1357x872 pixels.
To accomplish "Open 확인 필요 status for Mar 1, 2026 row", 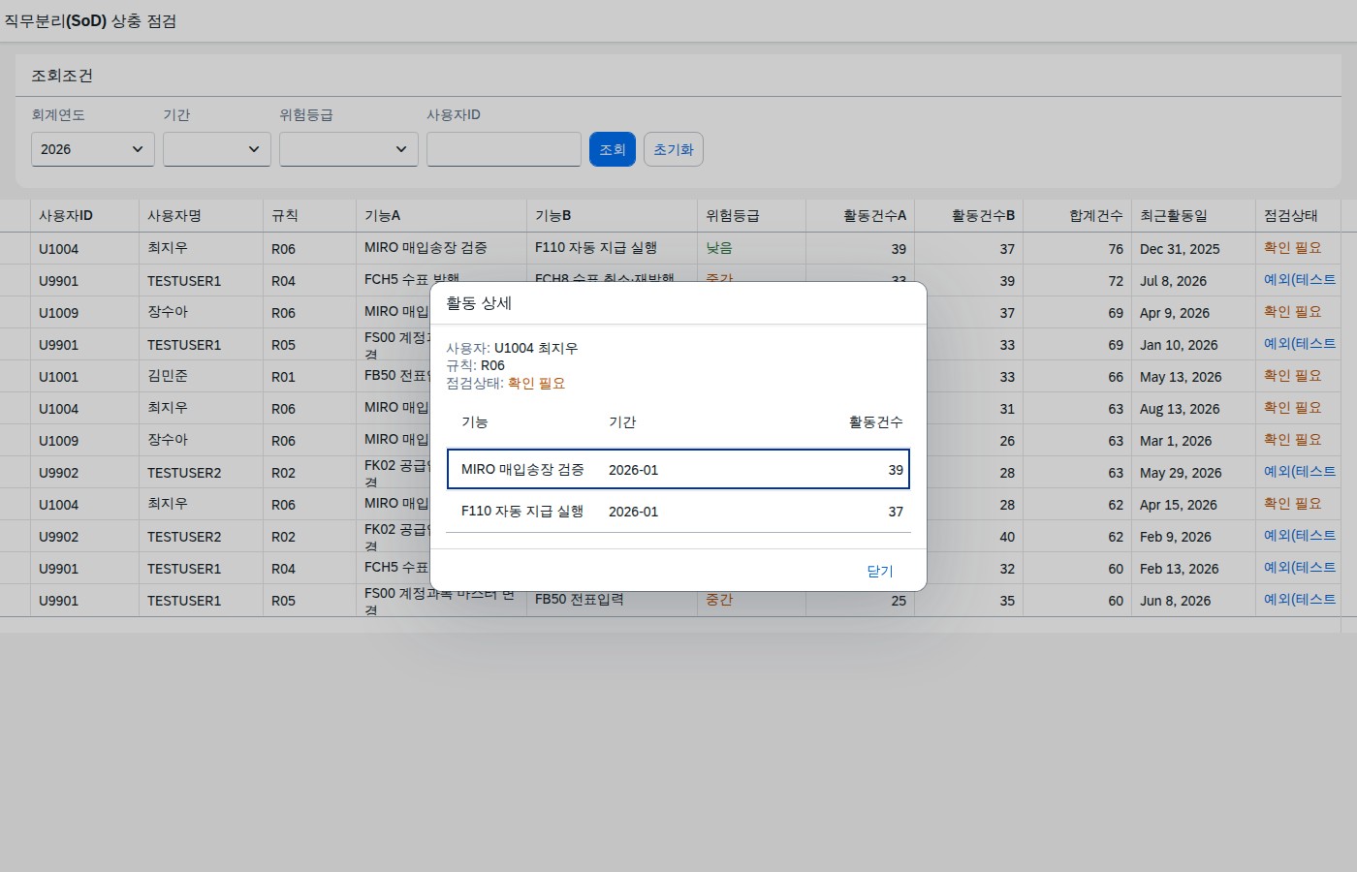I will coord(1292,440).
